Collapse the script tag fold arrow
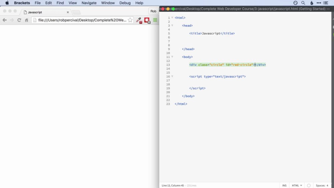 pos(172,76)
